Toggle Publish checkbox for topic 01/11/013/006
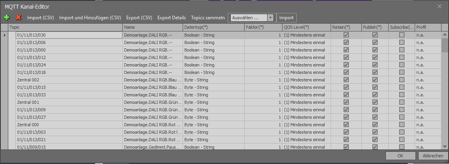This screenshot has width=449, height=164. (x=375, y=42)
